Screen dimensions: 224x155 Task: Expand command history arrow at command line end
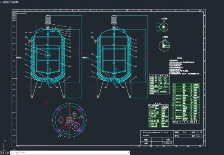pyautogui.click(x=128, y=153)
